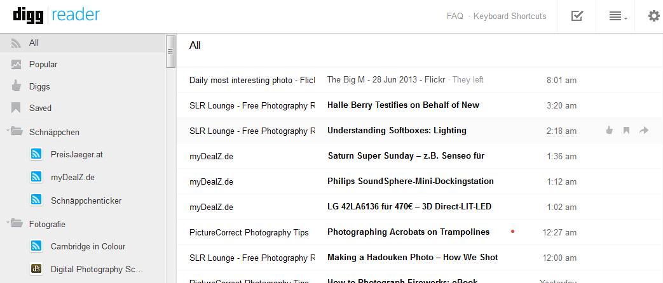Select the Popular feed icon in sidebar
663x283 pixels.
coord(17,64)
